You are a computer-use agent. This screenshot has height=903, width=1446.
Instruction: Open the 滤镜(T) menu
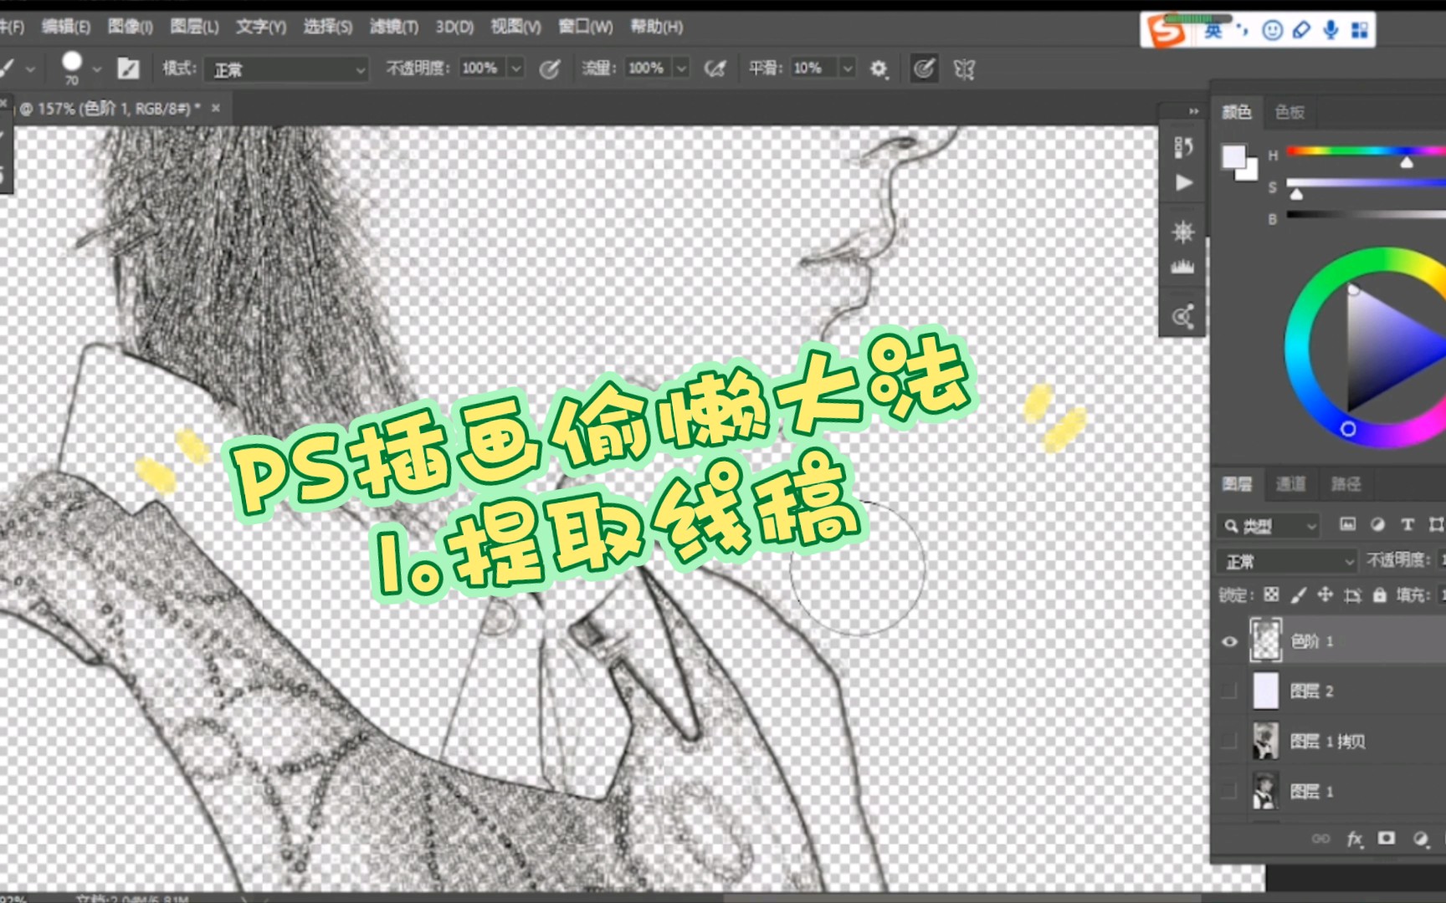point(394,27)
